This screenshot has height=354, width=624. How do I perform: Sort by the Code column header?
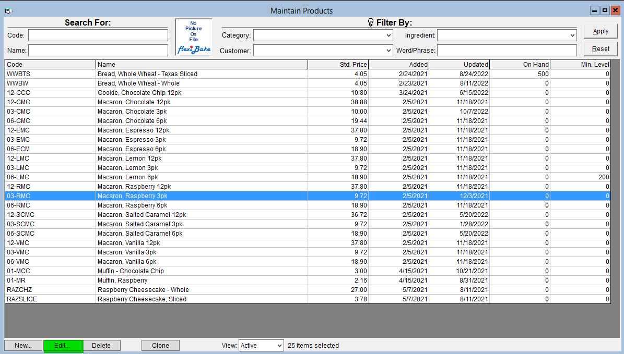50,64
